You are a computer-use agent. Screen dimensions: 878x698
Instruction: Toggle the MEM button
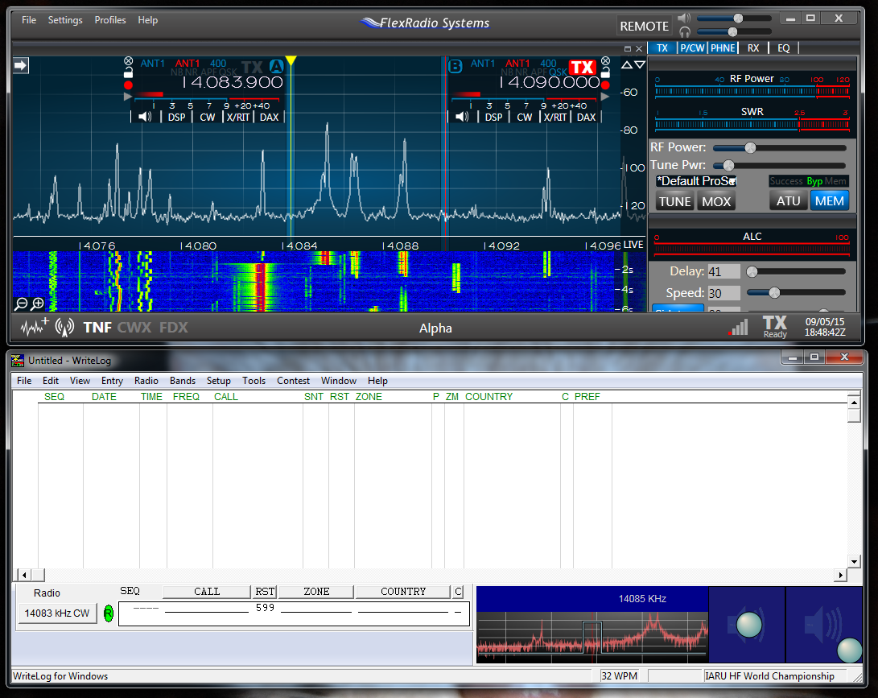click(829, 201)
